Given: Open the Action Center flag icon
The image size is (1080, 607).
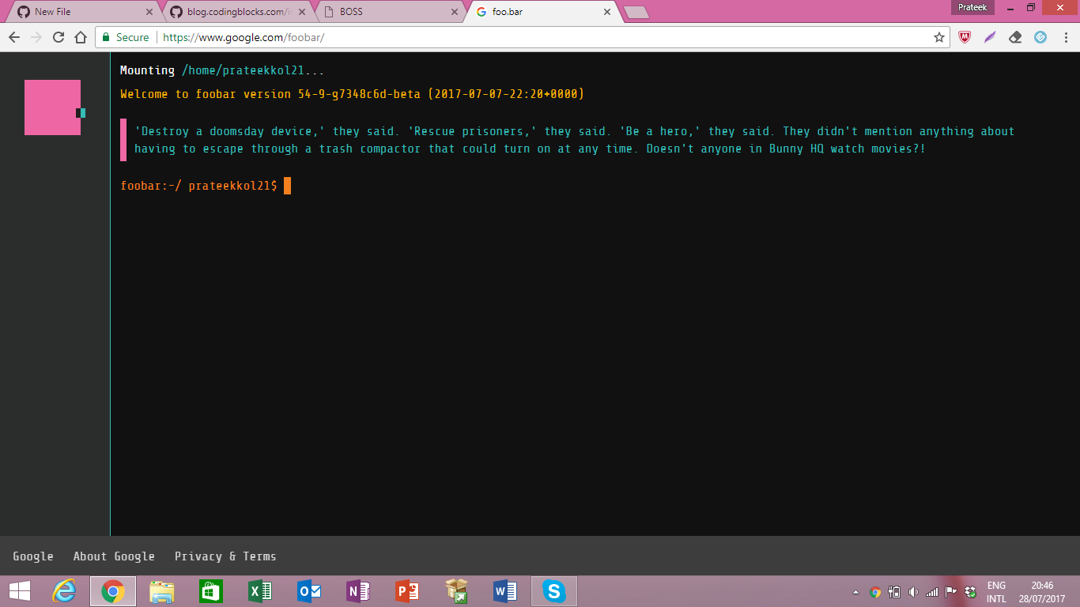Looking at the screenshot, I should [951, 592].
